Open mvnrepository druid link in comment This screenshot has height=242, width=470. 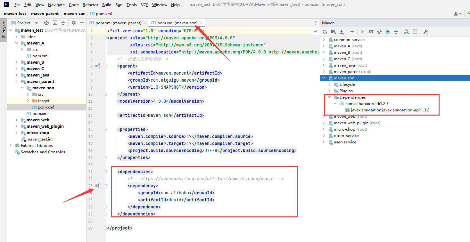click(207, 179)
